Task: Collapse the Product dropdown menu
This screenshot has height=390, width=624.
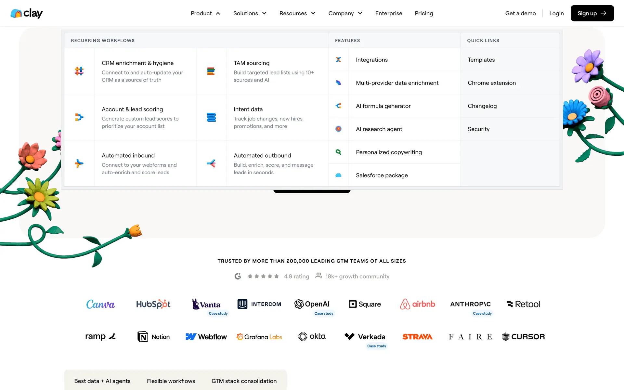Action: [205, 13]
